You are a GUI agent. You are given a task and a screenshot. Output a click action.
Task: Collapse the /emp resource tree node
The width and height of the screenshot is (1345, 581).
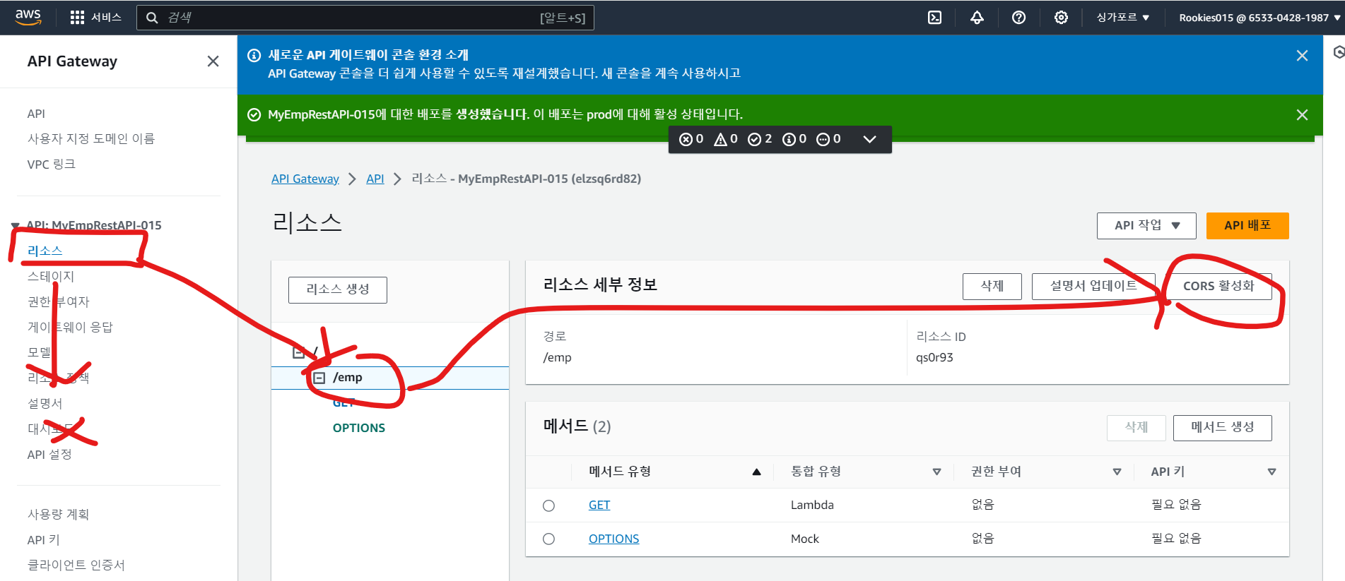pos(319,378)
